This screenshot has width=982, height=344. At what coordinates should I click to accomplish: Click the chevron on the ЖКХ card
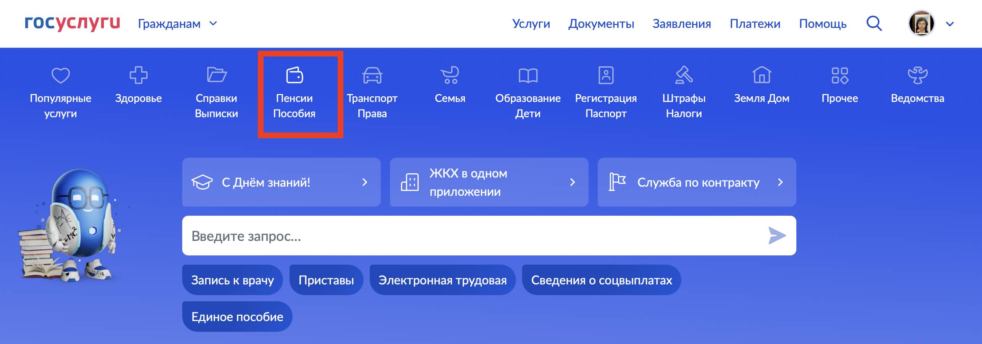click(572, 182)
